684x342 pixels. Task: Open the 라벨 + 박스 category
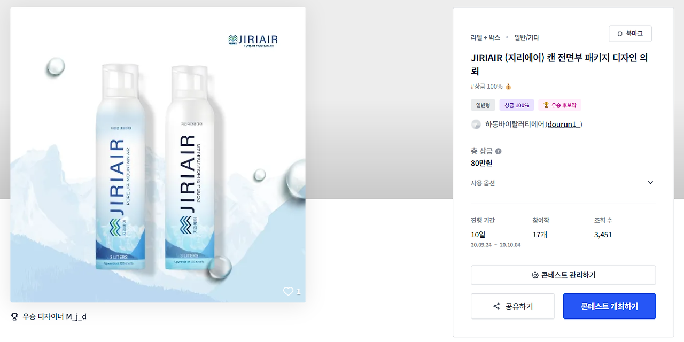coord(485,37)
